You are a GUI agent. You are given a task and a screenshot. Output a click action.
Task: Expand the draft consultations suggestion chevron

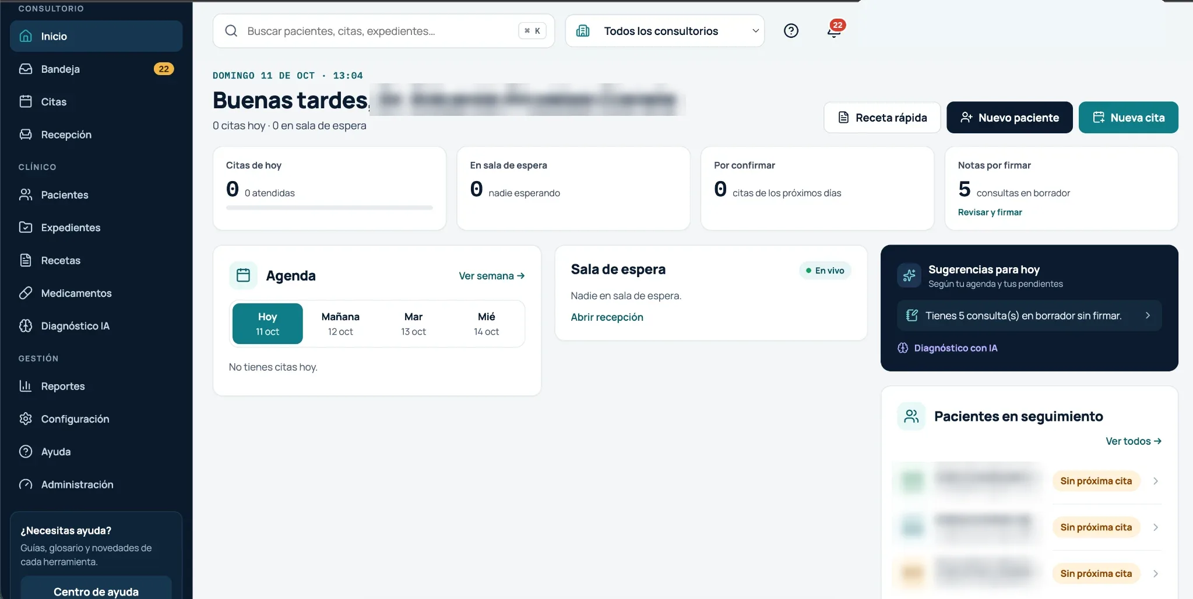(x=1148, y=316)
